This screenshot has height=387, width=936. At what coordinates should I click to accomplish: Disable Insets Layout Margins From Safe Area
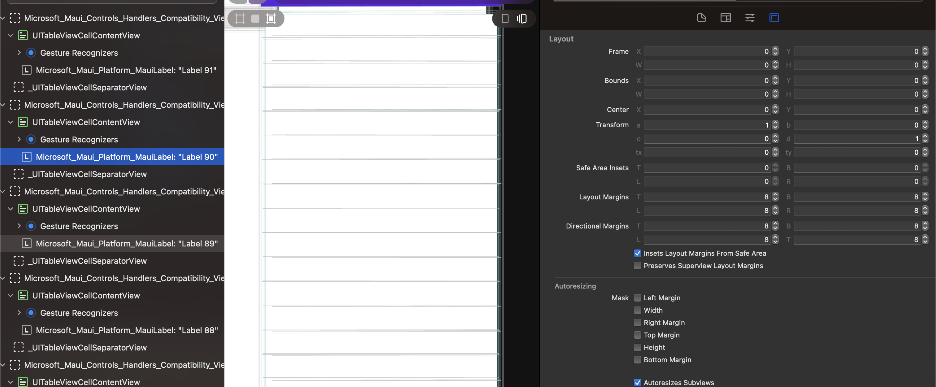(x=638, y=253)
